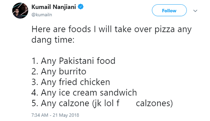The width and height of the screenshot is (210, 121).
Task: Click list item 'Any ice cream sandwich'
Action: click(x=84, y=93)
